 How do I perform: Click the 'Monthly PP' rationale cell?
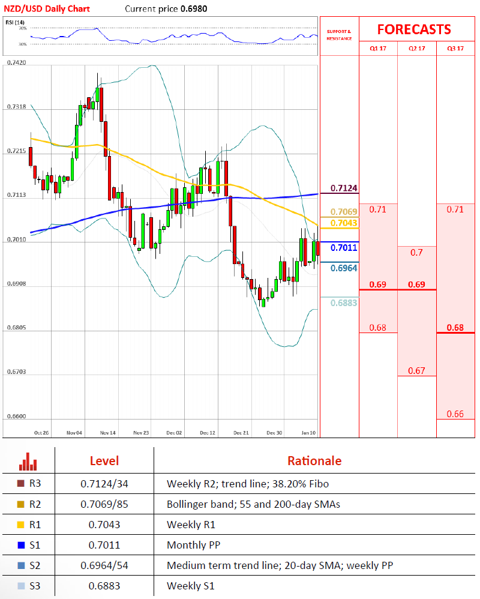tap(194, 545)
